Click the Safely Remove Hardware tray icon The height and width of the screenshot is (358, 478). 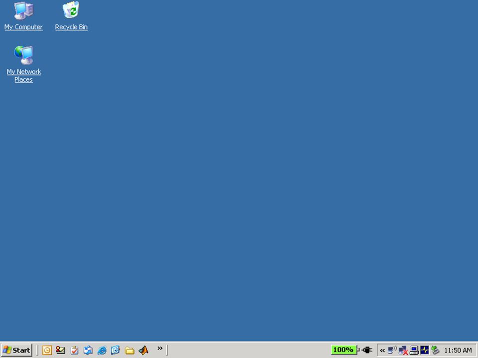pyautogui.click(x=435, y=350)
